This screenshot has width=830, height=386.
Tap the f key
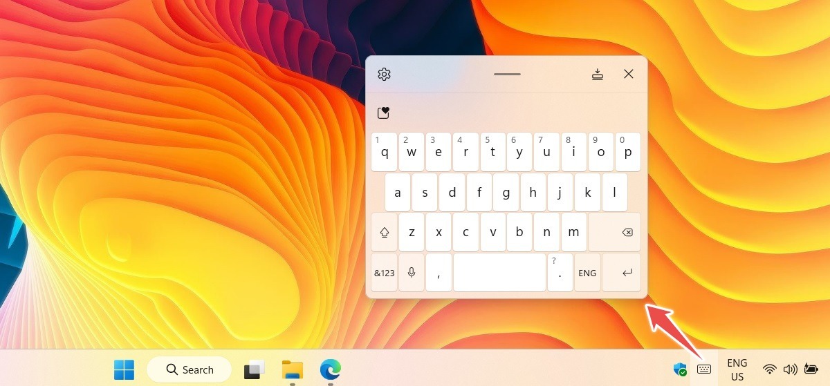point(479,192)
